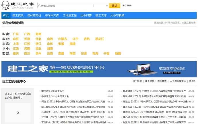Viewport: 198px width, 124px height.
Task: Open the 建工文库 menu item
Action: (x=101, y=15)
